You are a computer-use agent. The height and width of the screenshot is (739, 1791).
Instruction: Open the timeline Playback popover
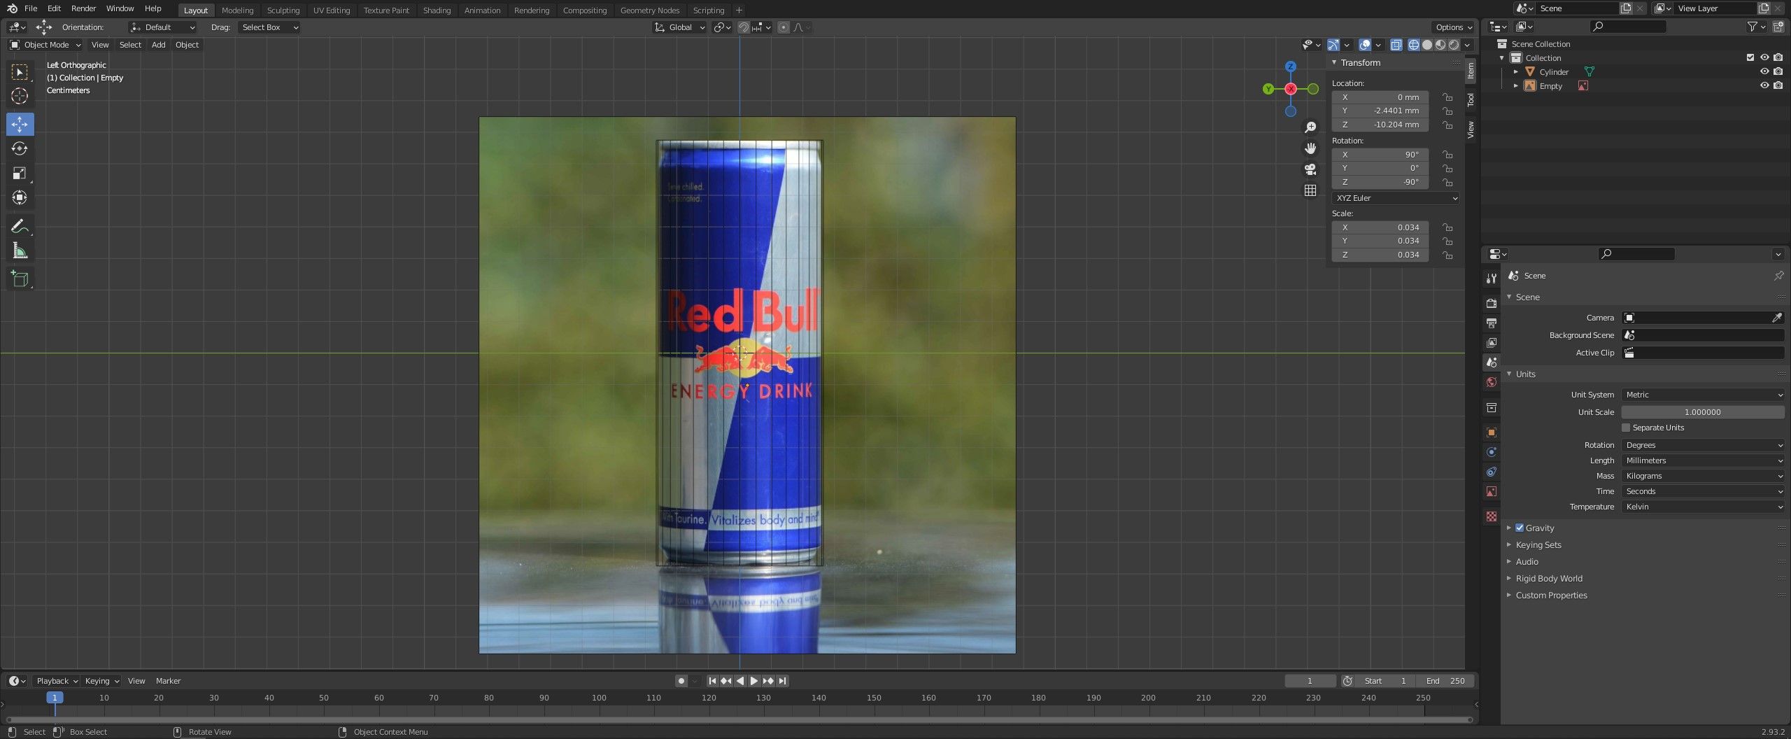pyautogui.click(x=57, y=681)
